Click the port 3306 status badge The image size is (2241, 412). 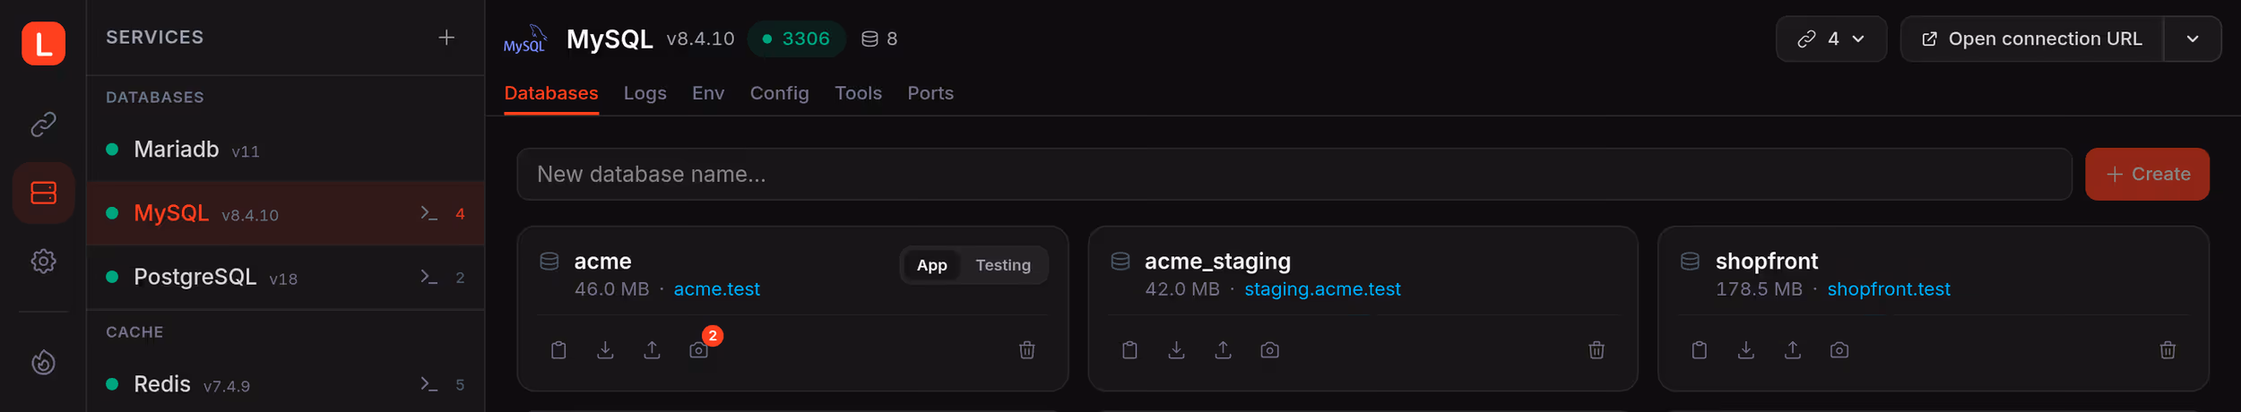796,39
